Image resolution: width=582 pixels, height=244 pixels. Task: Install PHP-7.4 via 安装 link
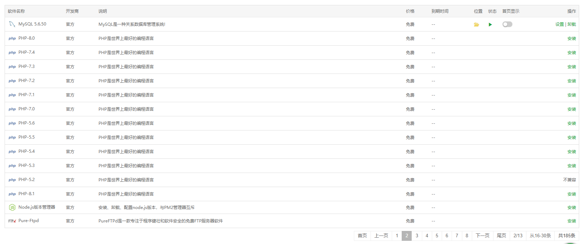point(572,53)
